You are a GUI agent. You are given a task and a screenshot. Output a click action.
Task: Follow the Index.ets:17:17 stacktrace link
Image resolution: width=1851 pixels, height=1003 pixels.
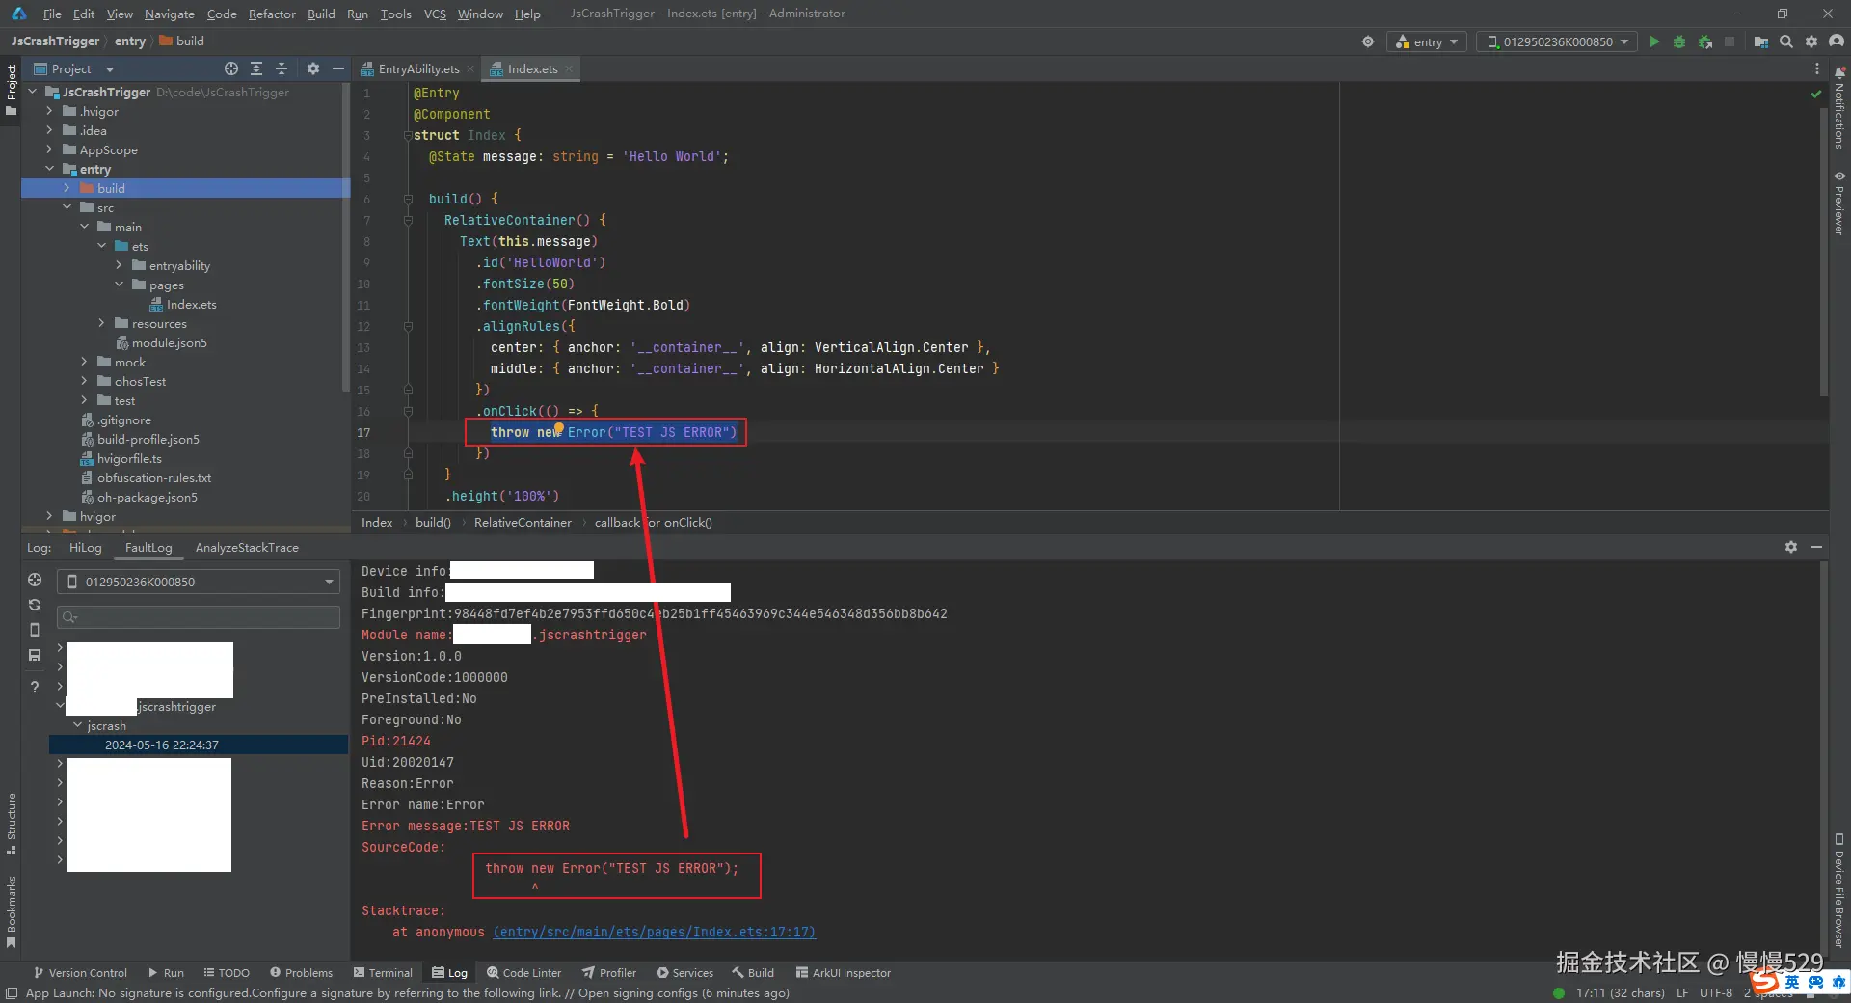click(x=655, y=932)
